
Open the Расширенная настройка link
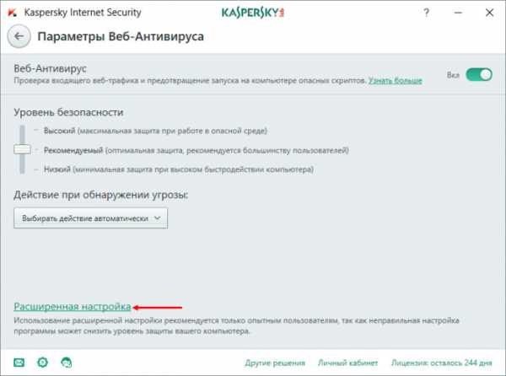point(73,306)
